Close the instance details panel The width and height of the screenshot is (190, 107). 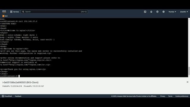187,82
